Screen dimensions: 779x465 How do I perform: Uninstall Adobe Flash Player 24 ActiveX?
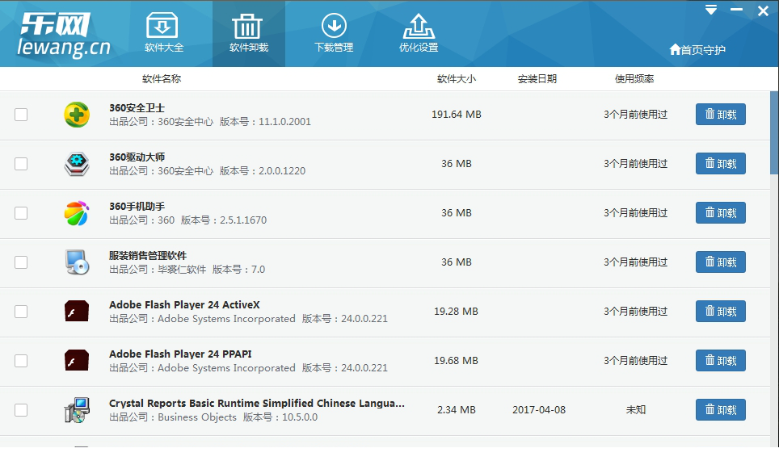[720, 311]
